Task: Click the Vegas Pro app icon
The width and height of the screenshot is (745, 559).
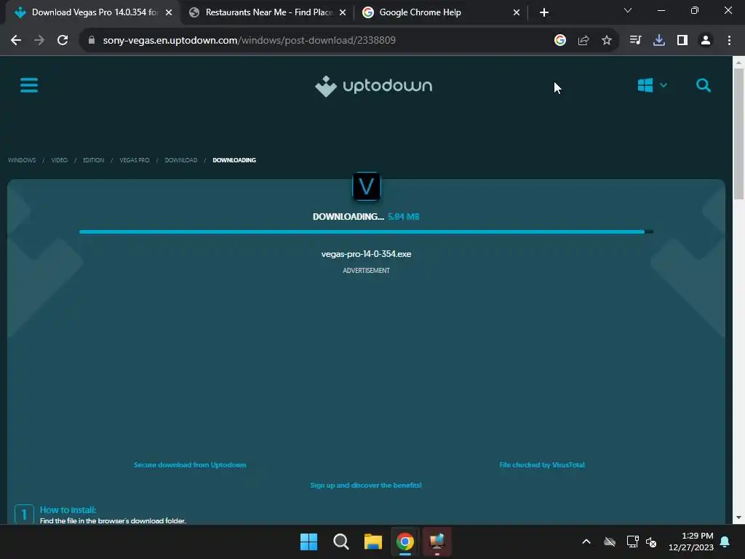Action: point(367,186)
